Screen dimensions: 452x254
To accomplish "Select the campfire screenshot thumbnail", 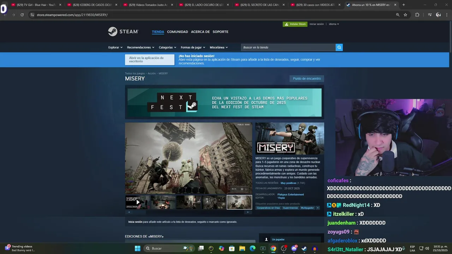I will coord(163,202).
